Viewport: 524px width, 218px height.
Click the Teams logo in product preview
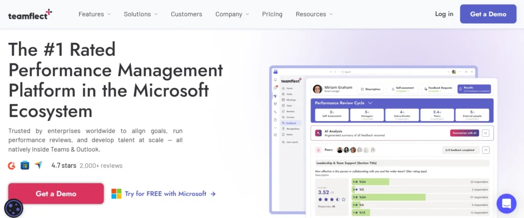coord(275,71)
